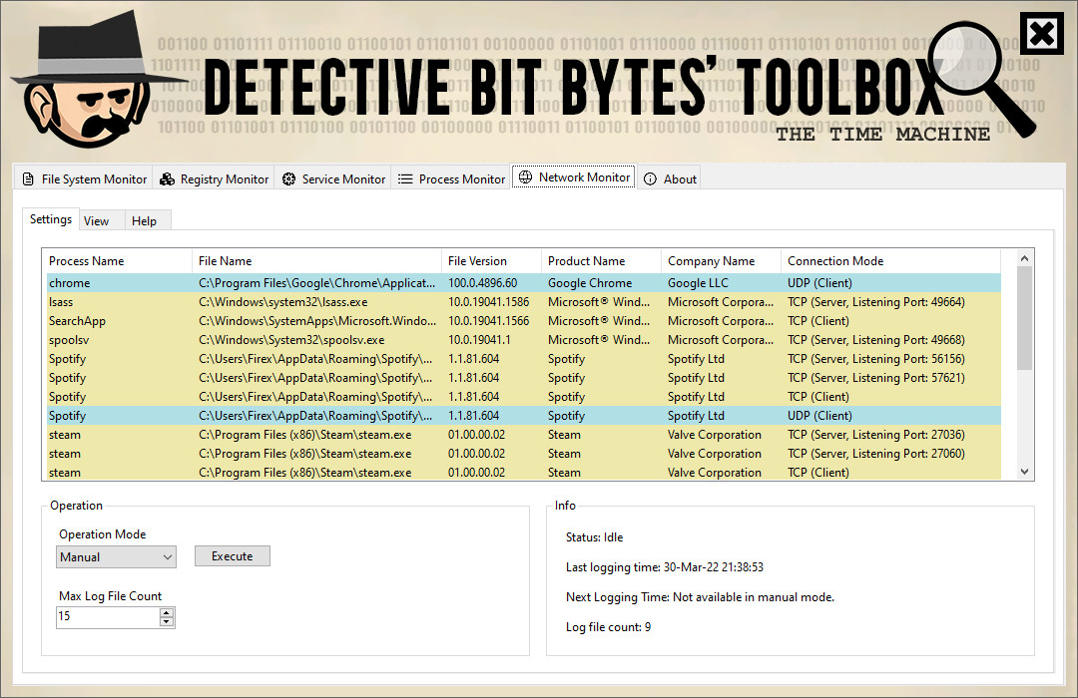Screen dimensions: 1078x698
Task: Increment Max Log File Count with up arrow
Action: [x=168, y=612]
